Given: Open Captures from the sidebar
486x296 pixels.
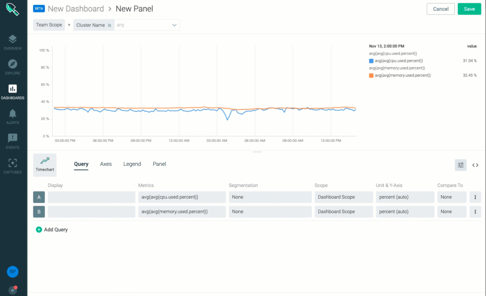Looking at the screenshot, I should [x=12, y=166].
